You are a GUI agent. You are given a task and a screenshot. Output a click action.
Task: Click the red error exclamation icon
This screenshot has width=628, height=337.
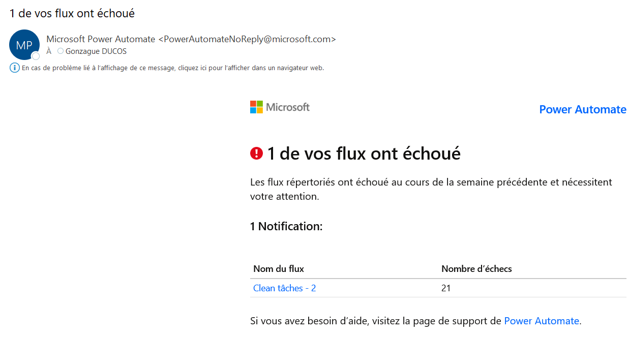[x=257, y=153]
